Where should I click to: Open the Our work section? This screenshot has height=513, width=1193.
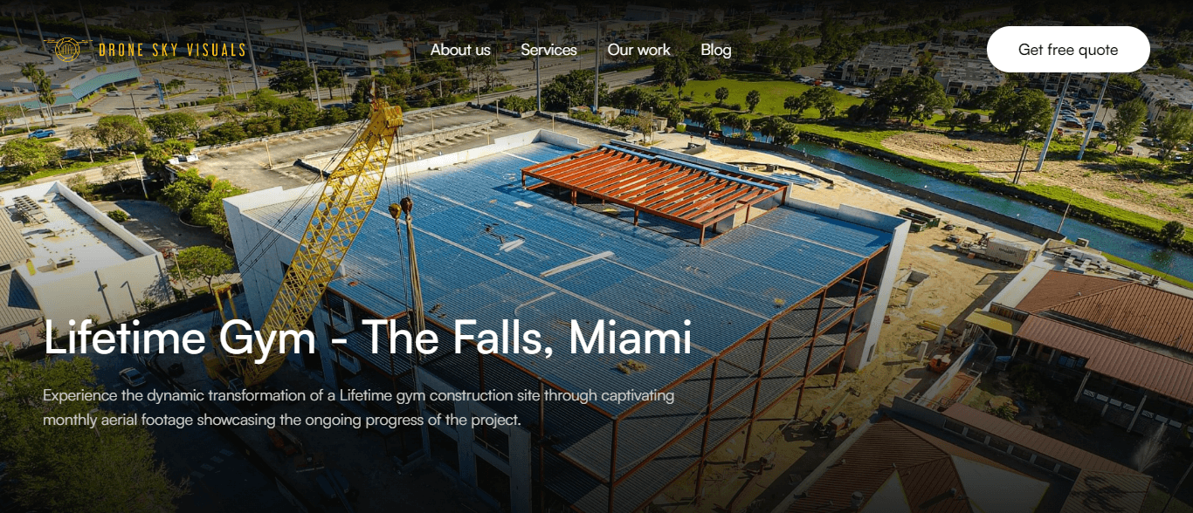click(x=638, y=50)
